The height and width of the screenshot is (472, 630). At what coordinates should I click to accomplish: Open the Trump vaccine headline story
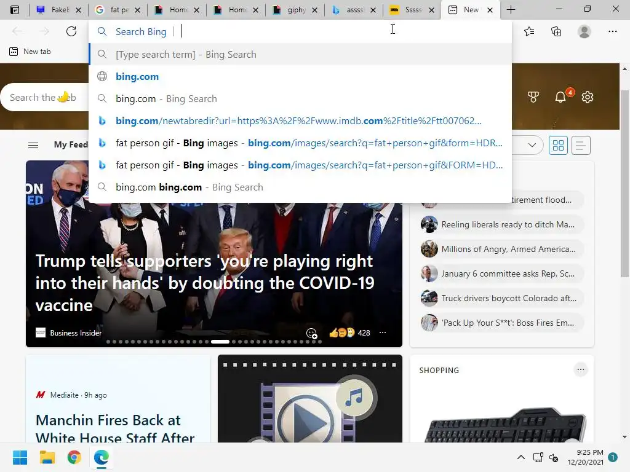click(205, 283)
